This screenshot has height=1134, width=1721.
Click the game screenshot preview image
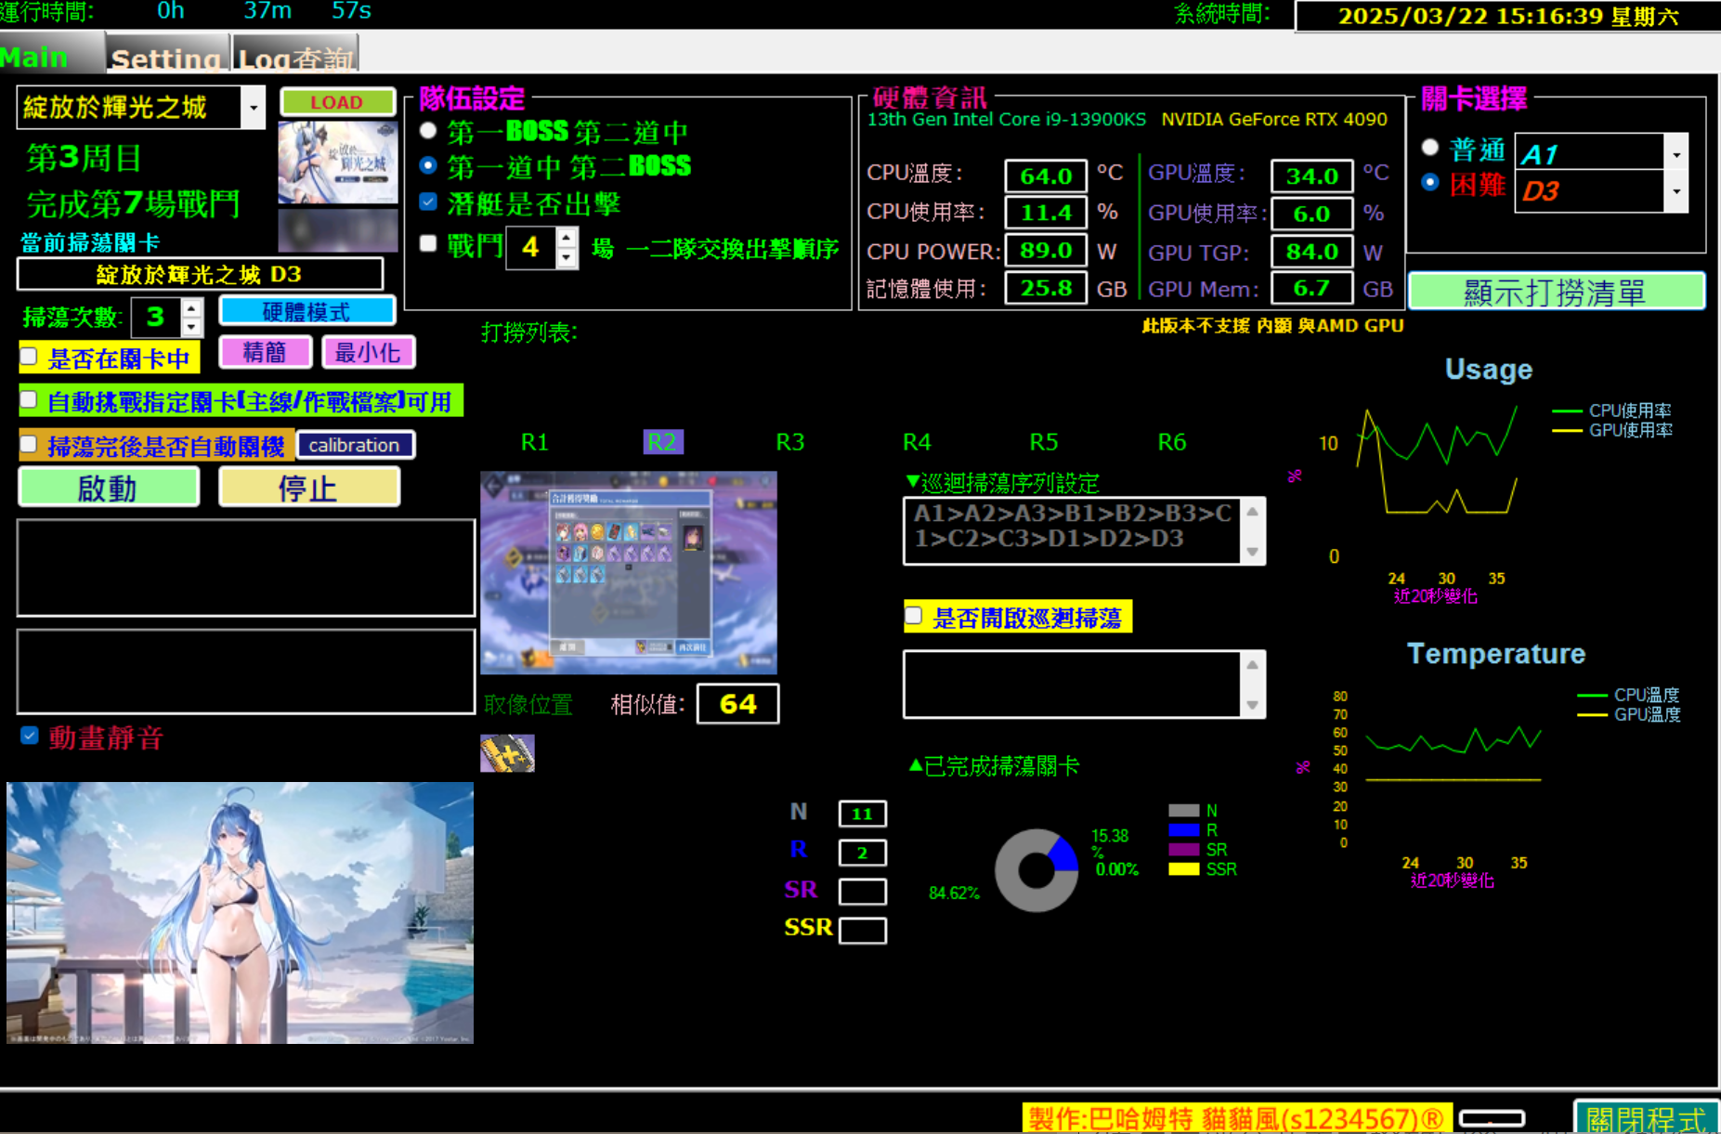pyautogui.click(x=629, y=572)
